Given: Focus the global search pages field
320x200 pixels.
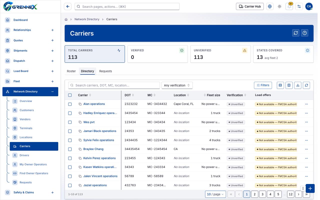Looking at the screenshot, I should (127, 6).
